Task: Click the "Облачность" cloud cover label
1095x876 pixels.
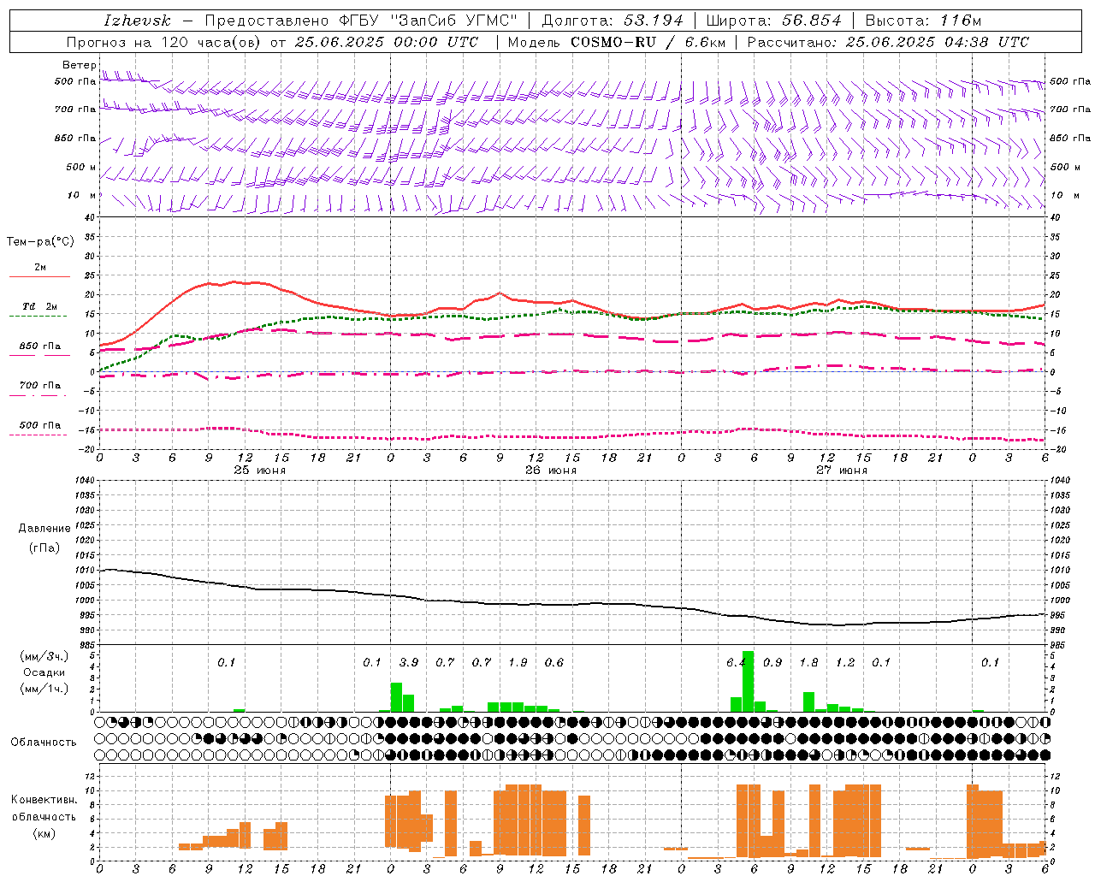Action: [x=44, y=743]
